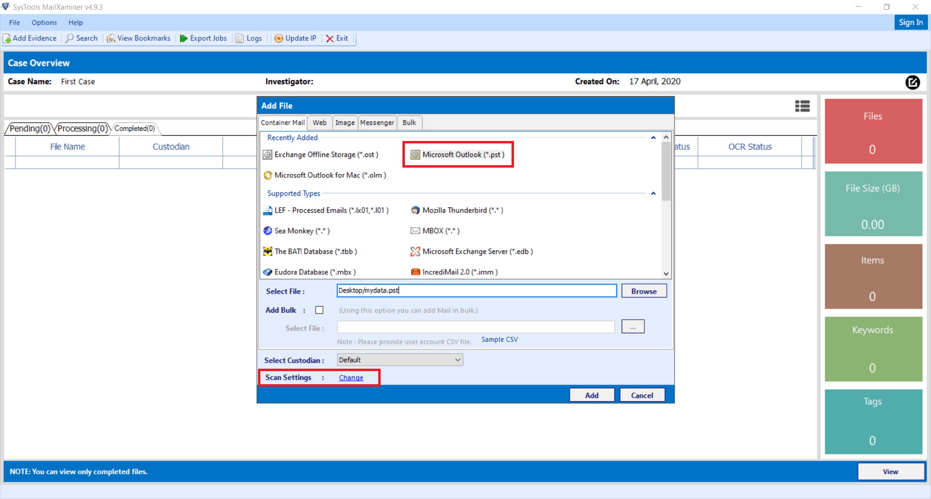
Task: Click the Change scan settings link
Action: click(351, 377)
